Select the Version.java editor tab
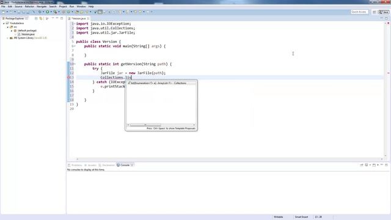The width and height of the screenshot is (391, 220). [79, 18]
